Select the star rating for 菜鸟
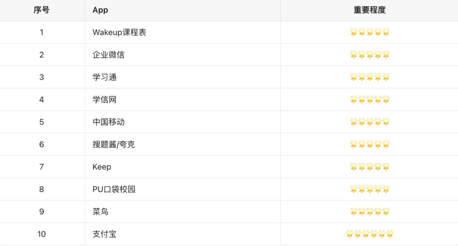Screen dimensions: 458x246 [369, 211]
